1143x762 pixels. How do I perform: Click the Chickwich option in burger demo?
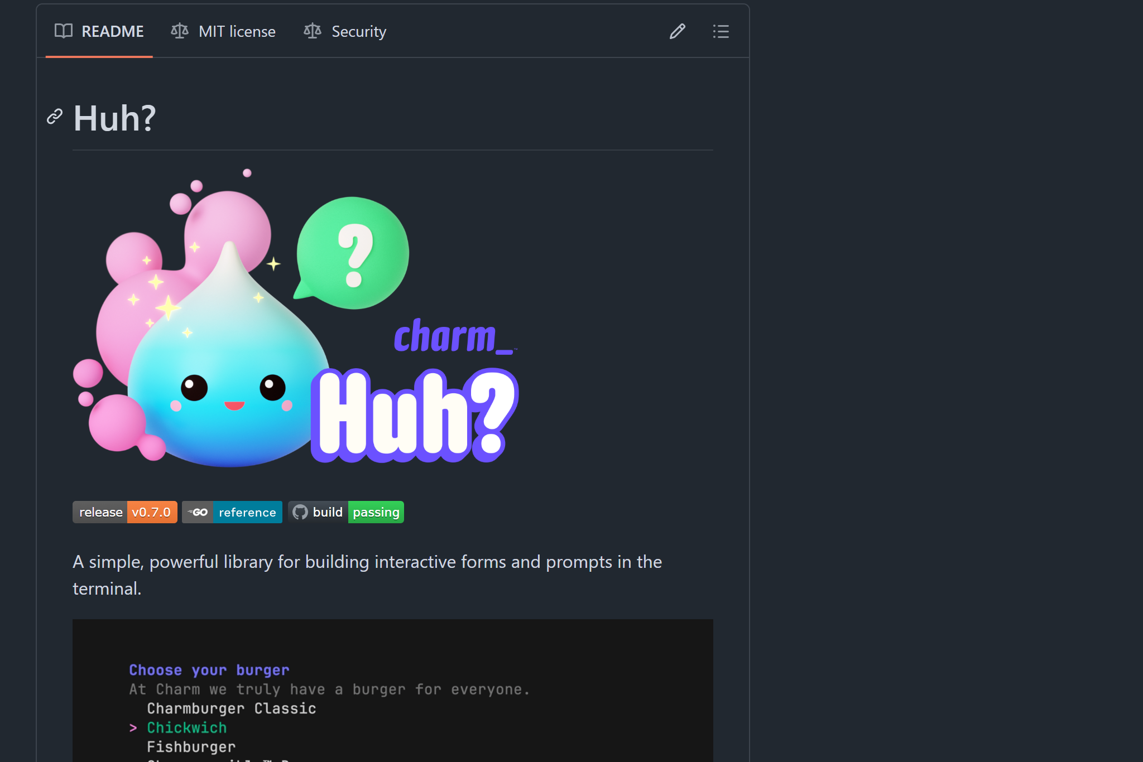coord(187,727)
